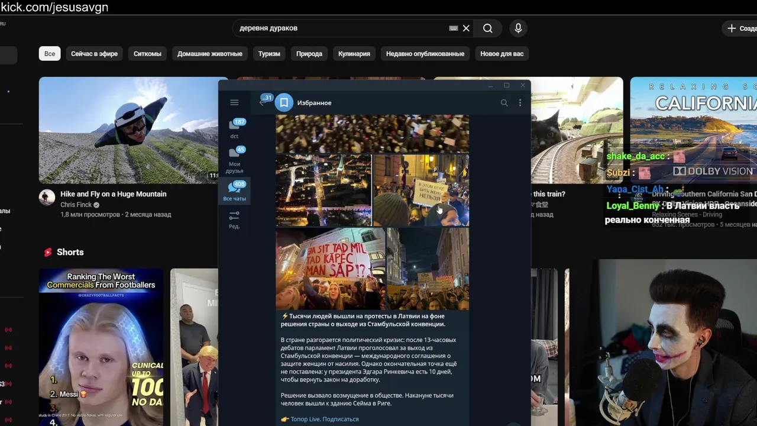Open the Chris Finck channel name
757x426 pixels.
(x=76, y=205)
